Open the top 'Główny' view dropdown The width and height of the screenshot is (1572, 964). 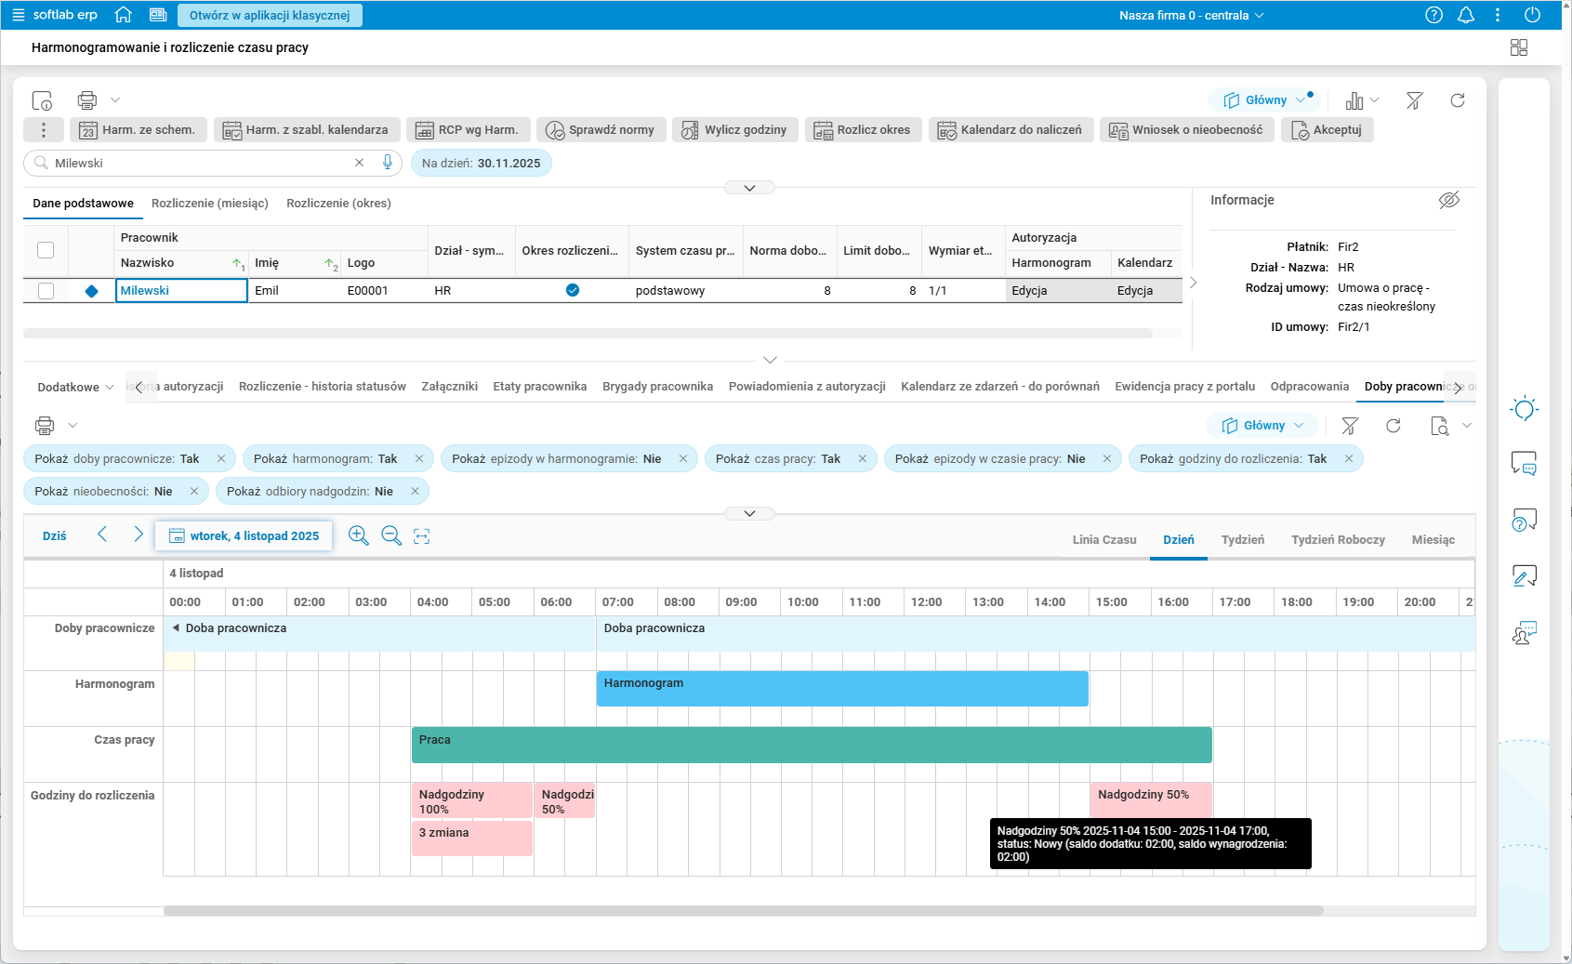pyautogui.click(x=1264, y=100)
